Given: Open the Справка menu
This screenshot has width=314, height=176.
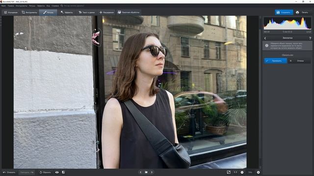Looking at the screenshot, I should pyautogui.click(x=55, y=6).
